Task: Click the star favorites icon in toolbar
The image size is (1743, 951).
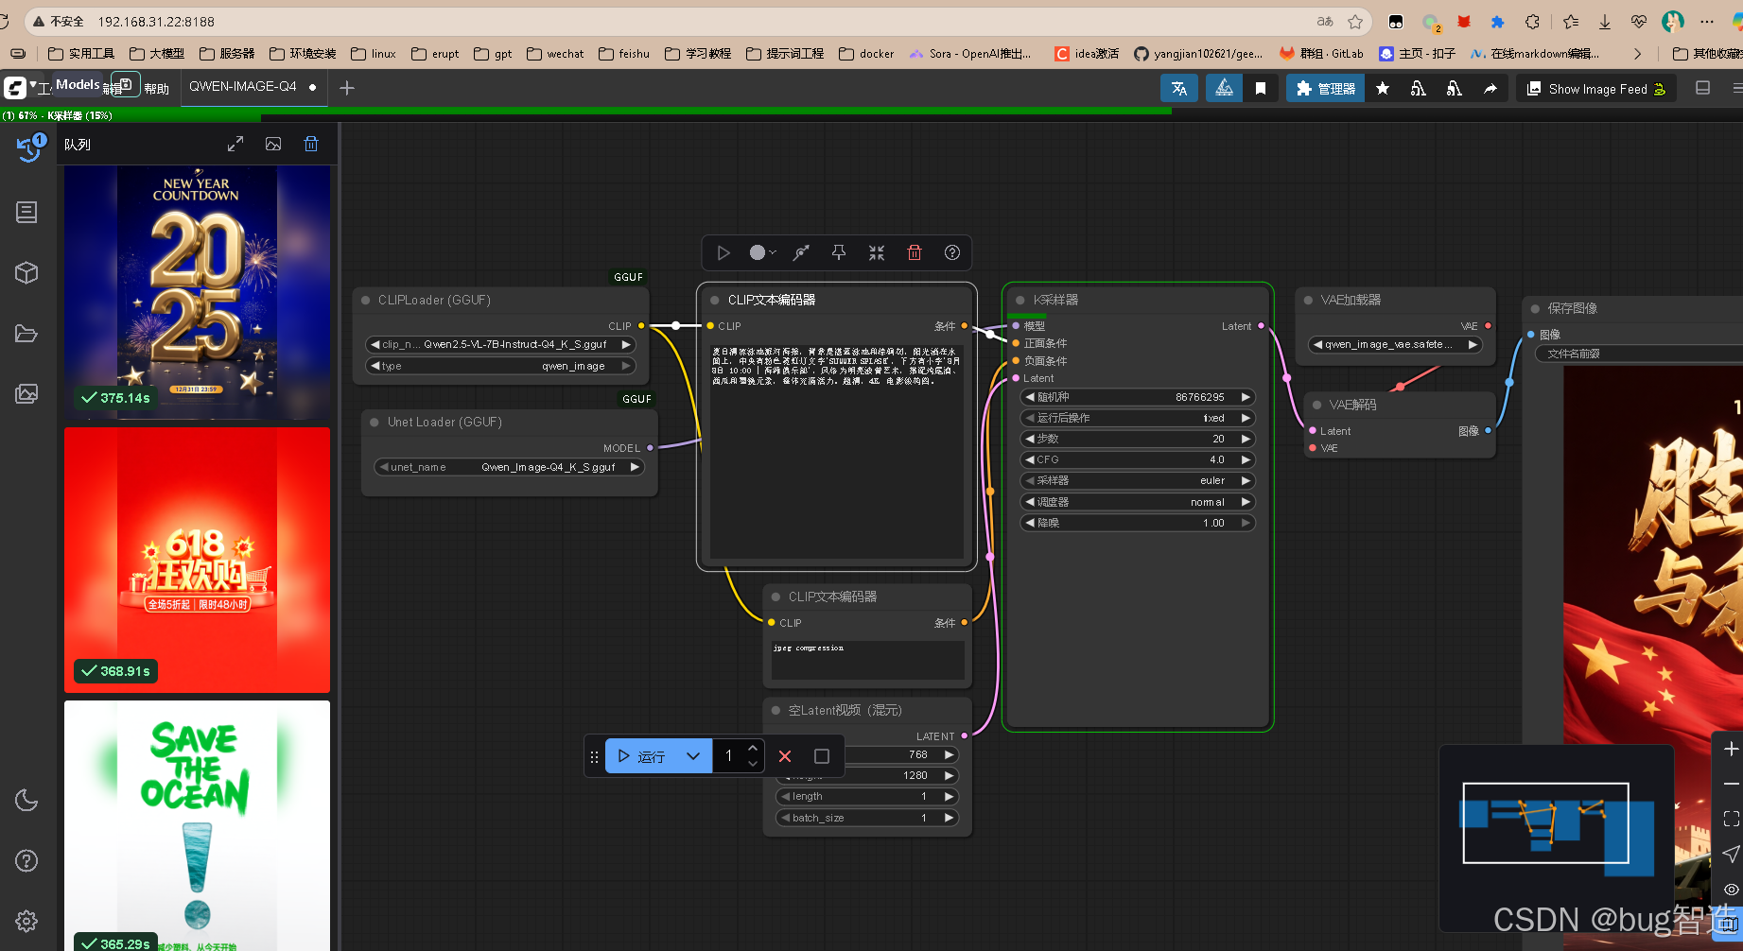Action: click(1383, 88)
